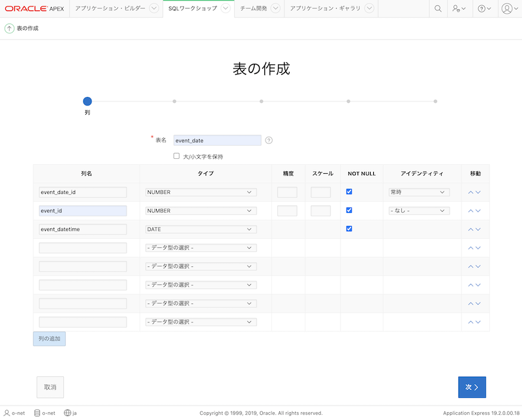The width and height of the screenshot is (522, 418).
Task: Expand アプリケーション・ギャラリ menu chevron
Action: point(369,8)
